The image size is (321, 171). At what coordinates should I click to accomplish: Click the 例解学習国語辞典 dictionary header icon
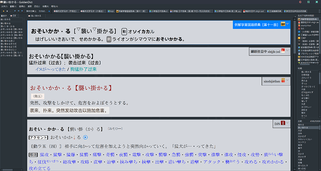pyautogui.click(x=283, y=24)
